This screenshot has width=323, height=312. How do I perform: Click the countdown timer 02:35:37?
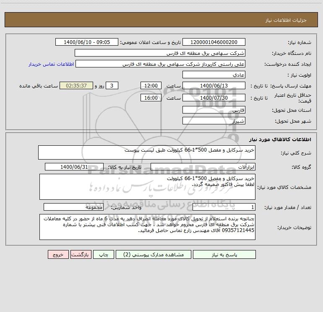point(76,85)
